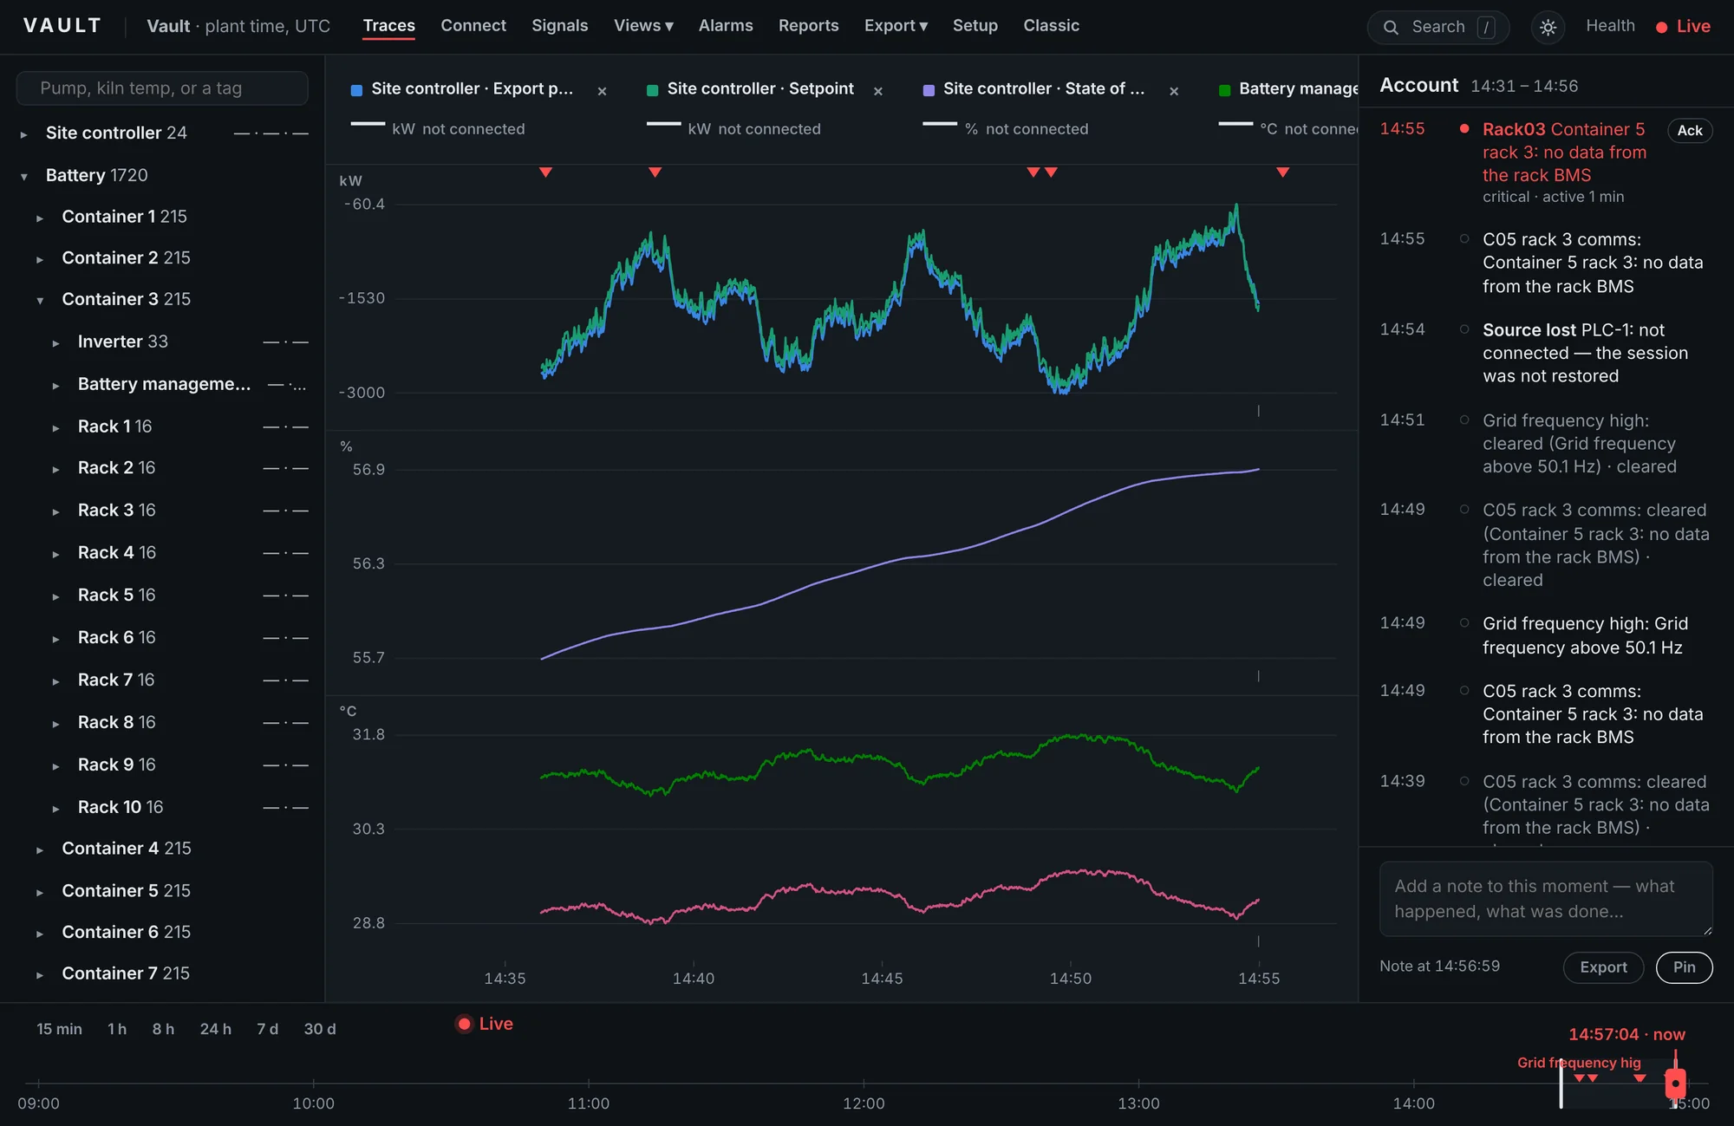The image size is (1734, 1126).
Task: Click the Export button under the note
Action: (1603, 967)
